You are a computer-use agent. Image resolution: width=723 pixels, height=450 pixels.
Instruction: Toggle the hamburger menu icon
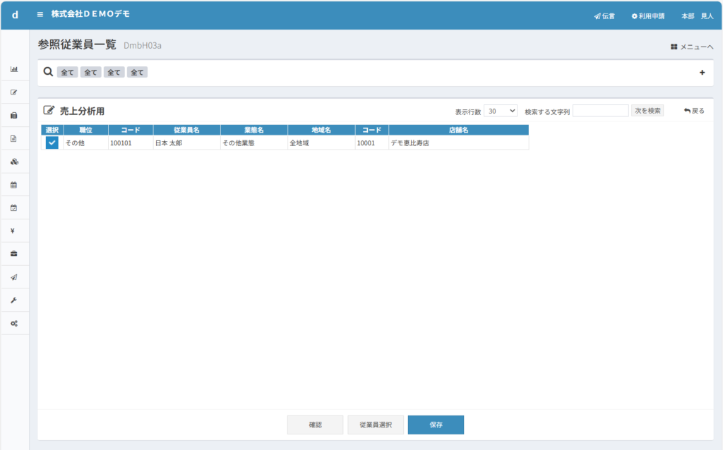coord(40,15)
